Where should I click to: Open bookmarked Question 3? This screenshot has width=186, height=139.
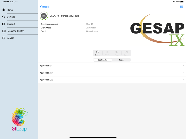click(x=112, y=66)
